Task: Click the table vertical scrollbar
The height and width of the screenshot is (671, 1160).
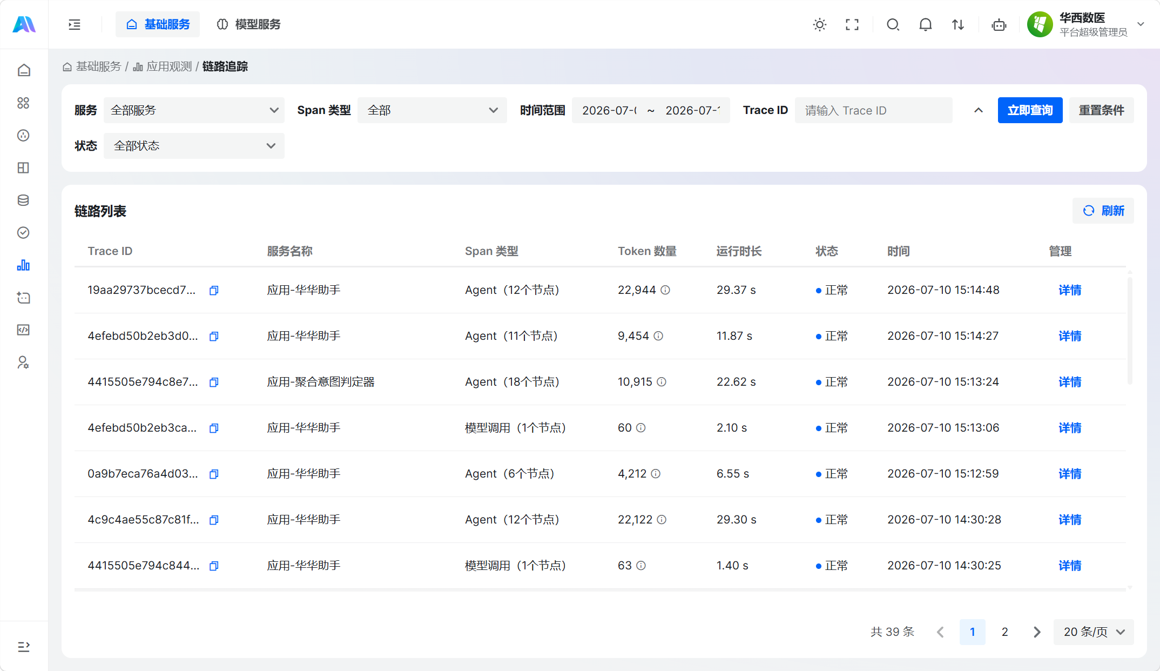Action: point(1129,331)
